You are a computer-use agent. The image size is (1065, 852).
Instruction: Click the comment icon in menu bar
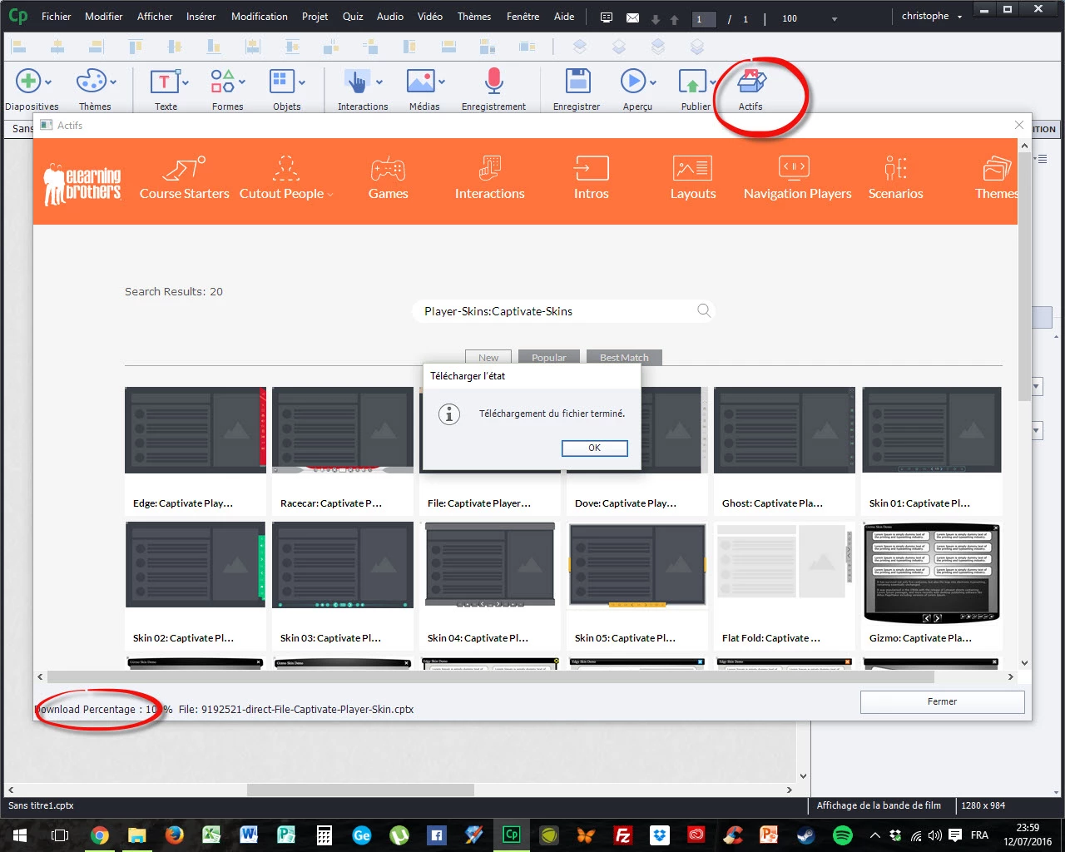tap(607, 17)
